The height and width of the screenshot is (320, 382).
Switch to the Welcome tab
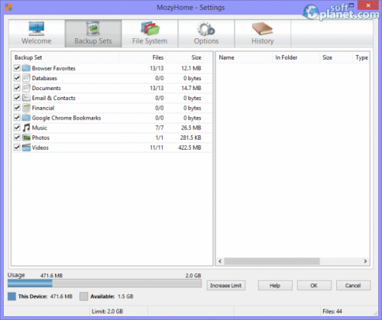pyautogui.click(x=37, y=34)
